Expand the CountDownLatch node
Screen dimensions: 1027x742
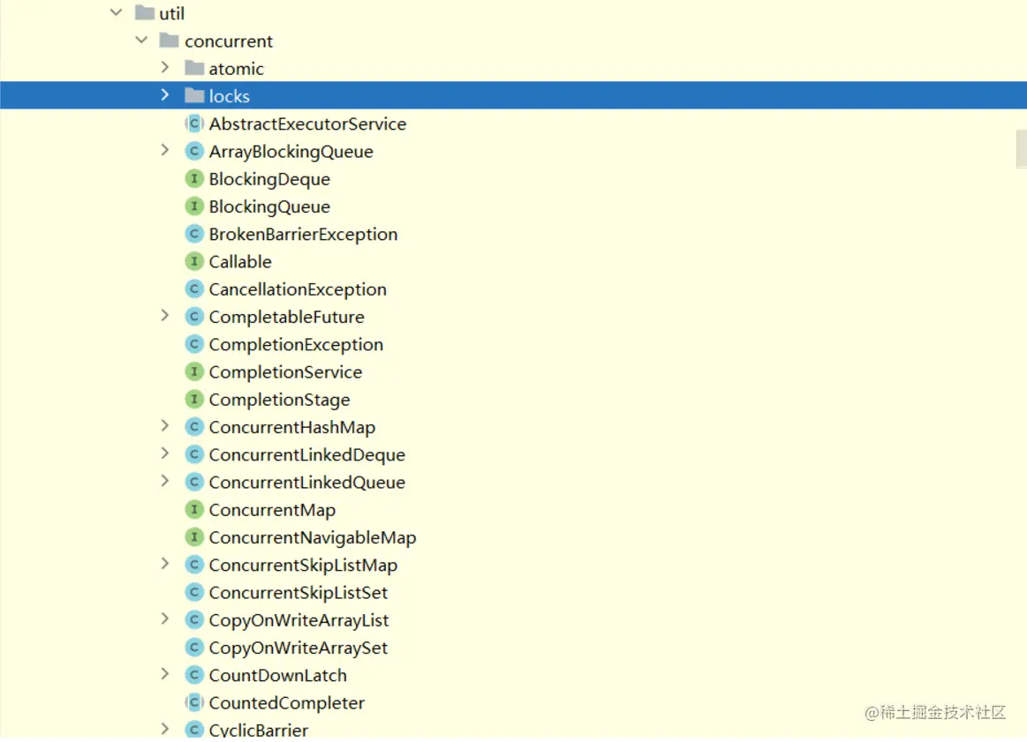[x=165, y=674]
